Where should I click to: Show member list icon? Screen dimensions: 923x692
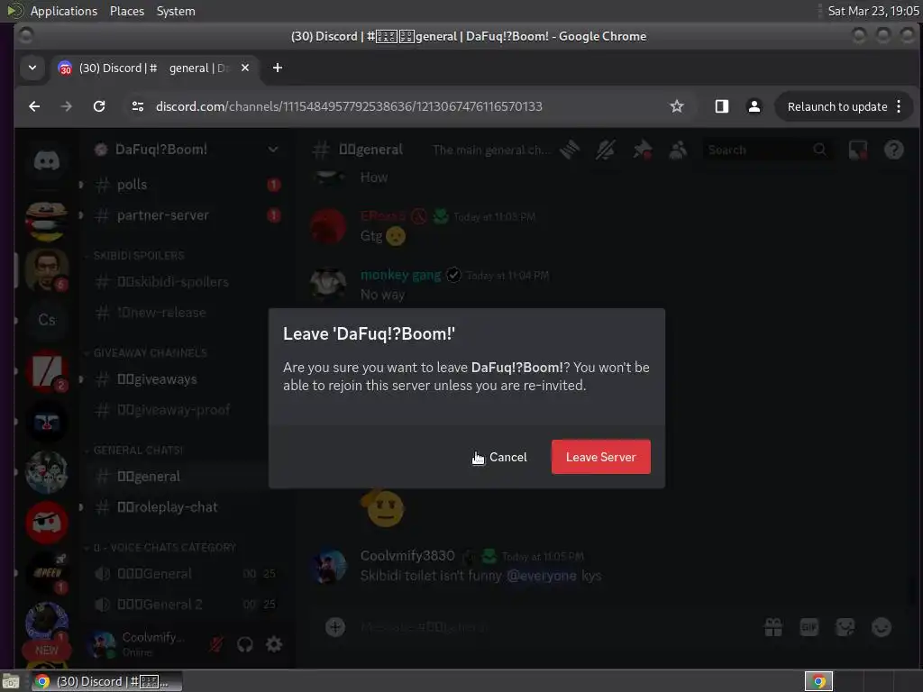(x=678, y=150)
